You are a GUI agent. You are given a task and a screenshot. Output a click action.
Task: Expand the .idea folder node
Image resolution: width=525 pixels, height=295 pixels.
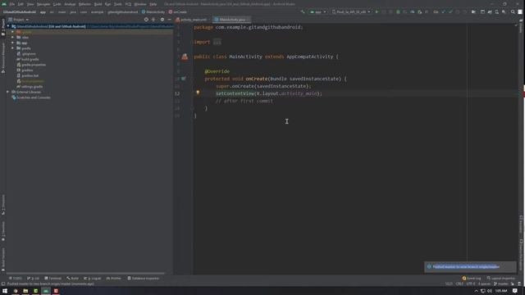pyautogui.click(x=13, y=37)
